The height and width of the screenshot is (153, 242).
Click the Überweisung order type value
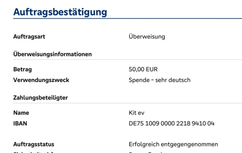pos(147,37)
